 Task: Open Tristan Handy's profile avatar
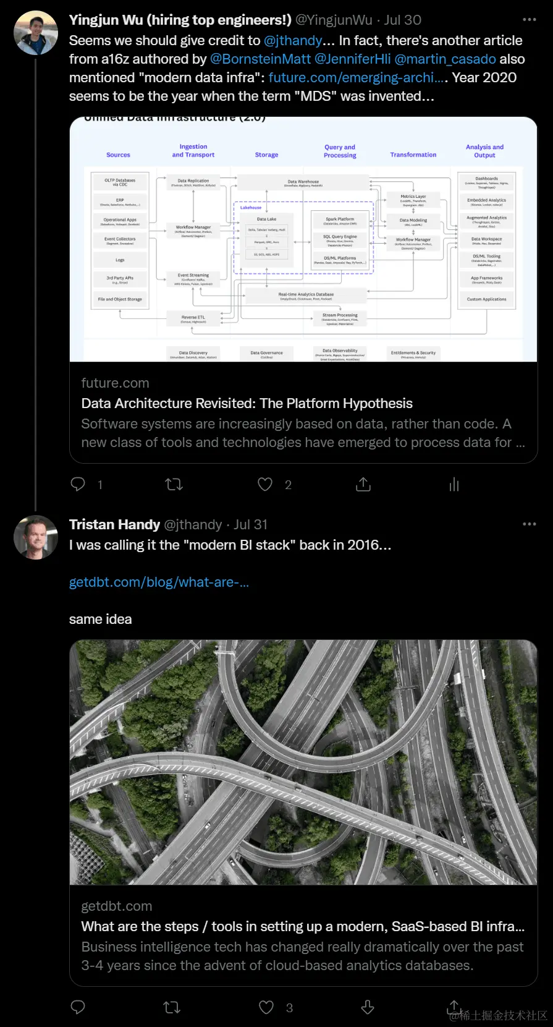(x=35, y=537)
